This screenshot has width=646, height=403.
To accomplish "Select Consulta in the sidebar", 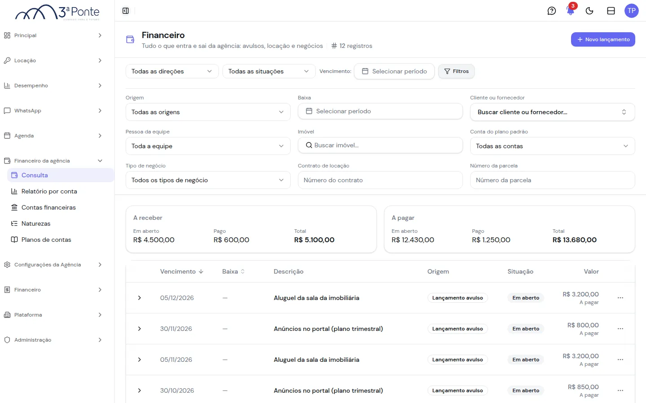I will coord(61,175).
